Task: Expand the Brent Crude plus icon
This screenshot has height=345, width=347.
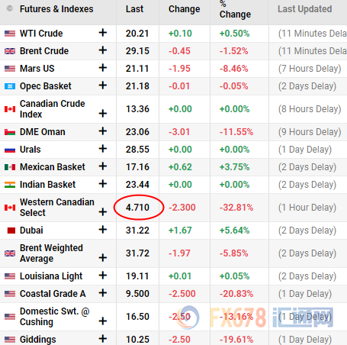Action: 103,50
